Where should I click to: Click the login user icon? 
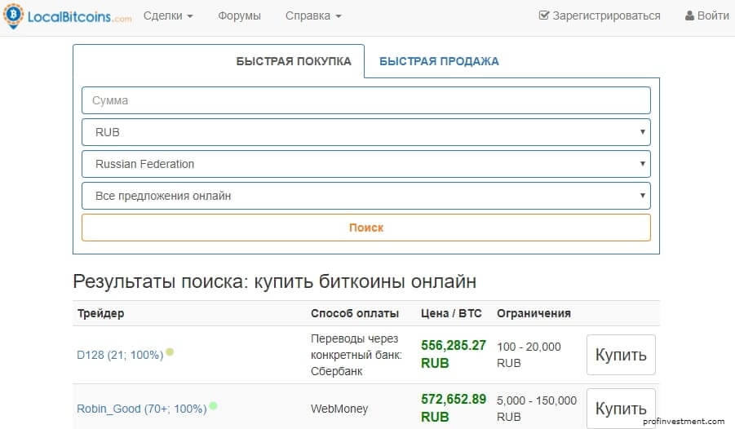[689, 15]
